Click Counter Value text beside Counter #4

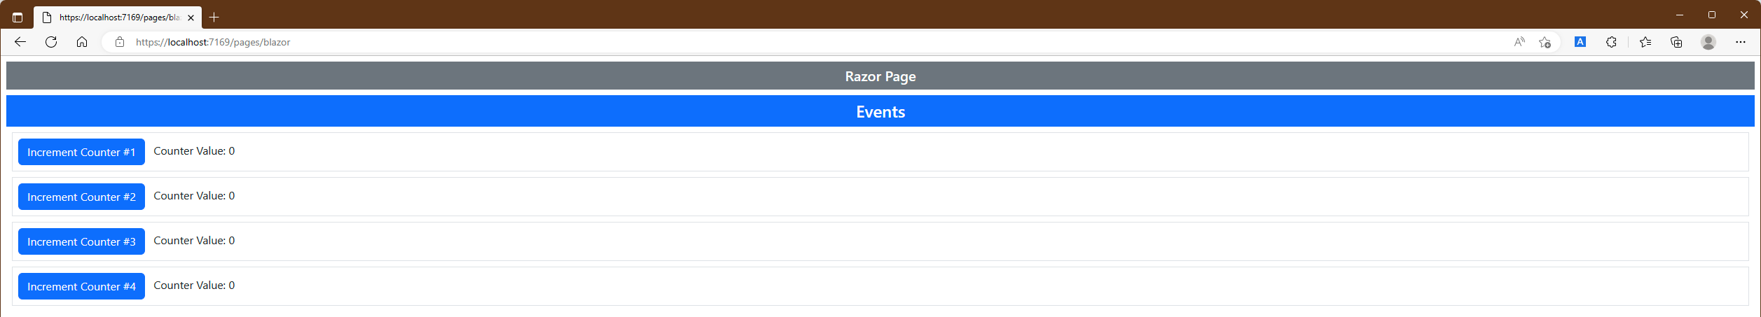pos(194,286)
